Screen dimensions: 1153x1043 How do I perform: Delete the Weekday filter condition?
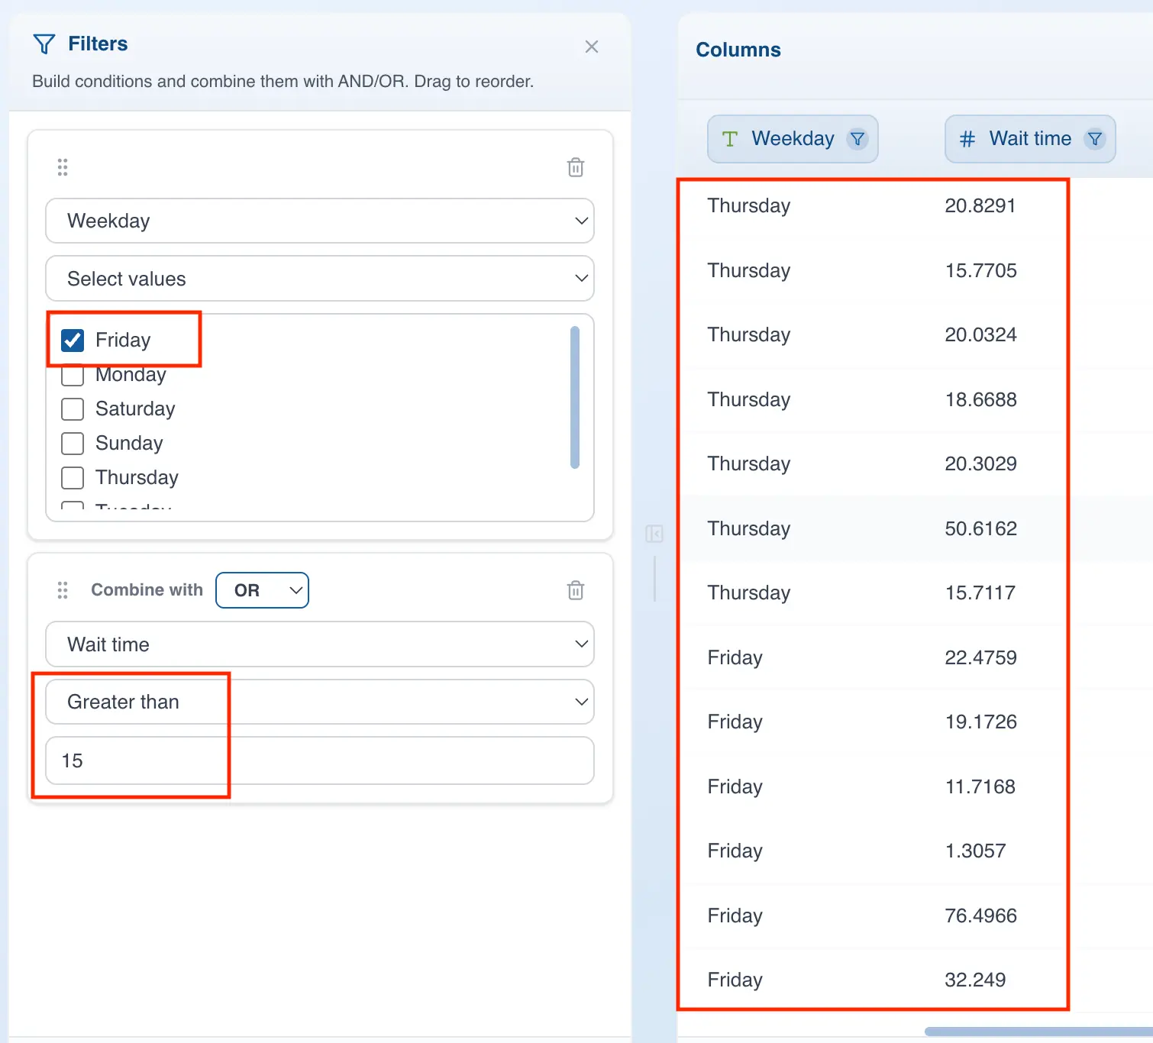(576, 167)
